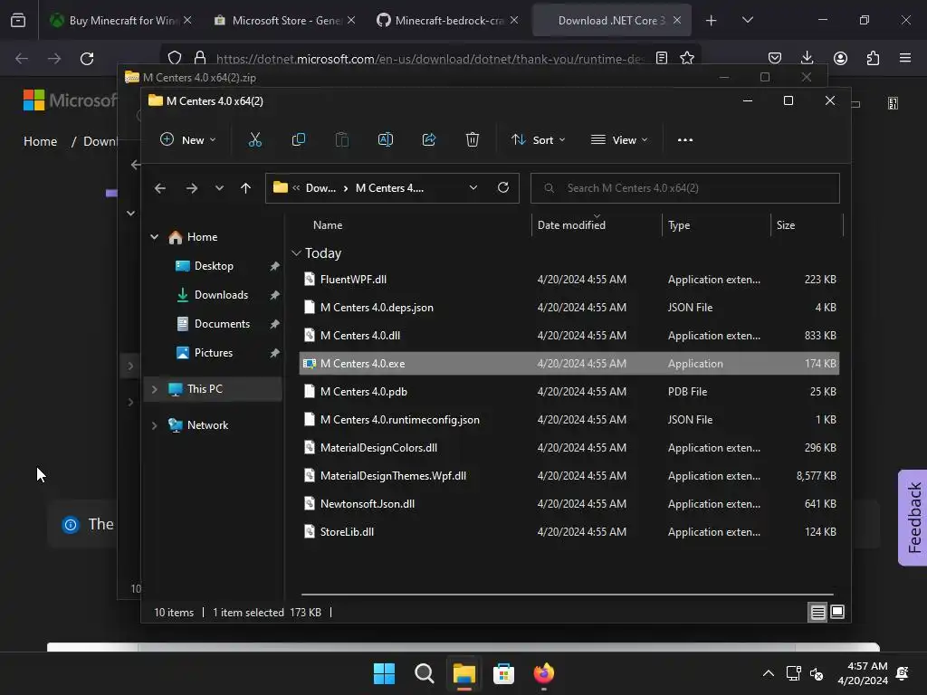
Task: Select Documents in navigation pane
Action: coord(222,324)
